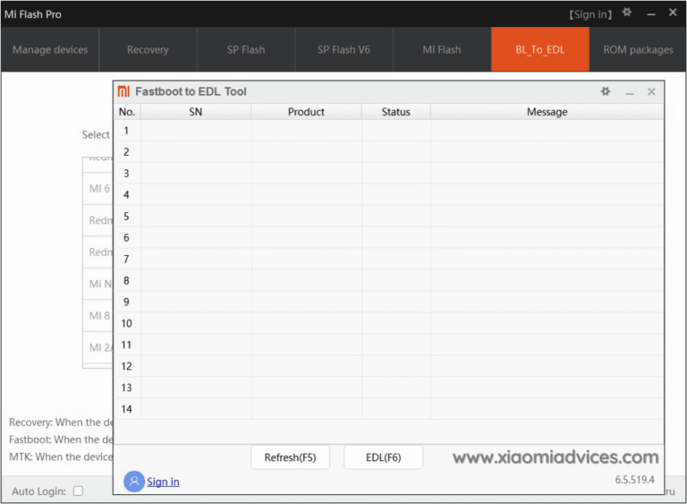
Task: Select the Mi N entry in background list
Action: click(98, 284)
